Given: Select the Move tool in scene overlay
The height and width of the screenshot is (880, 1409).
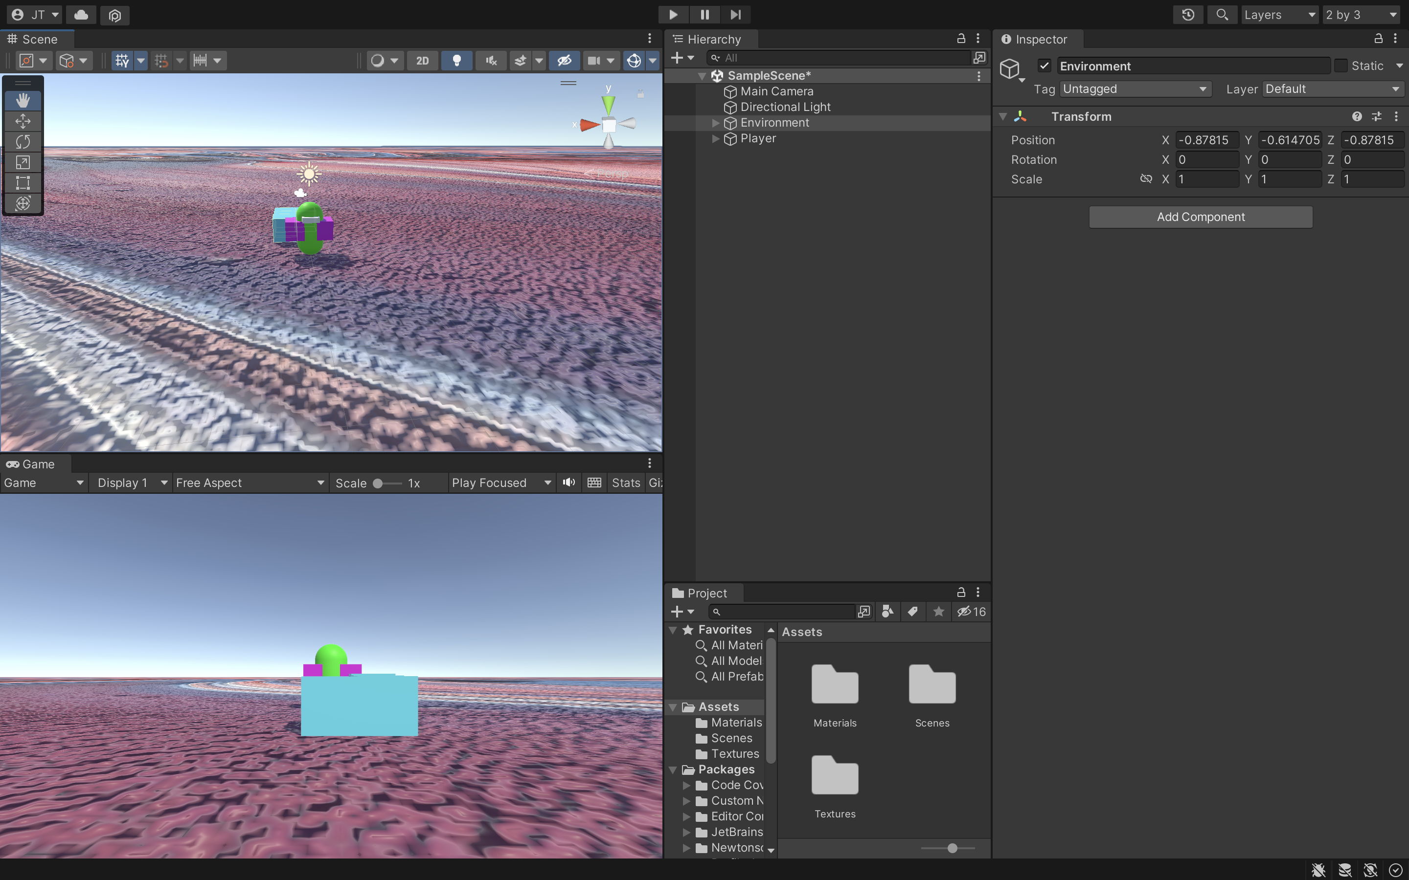Looking at the screenshot, I should (23, 121).
